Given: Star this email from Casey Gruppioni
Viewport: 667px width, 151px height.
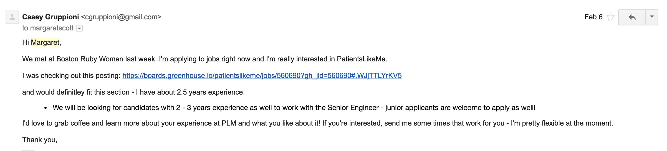Looking at the screenshot, I should [x=610, y=17].
